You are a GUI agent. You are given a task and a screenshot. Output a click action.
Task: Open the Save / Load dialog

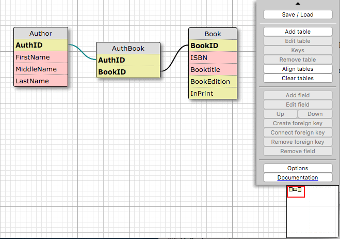point(298,14)
